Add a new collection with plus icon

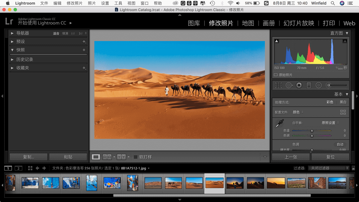click(x=84, y=68)
